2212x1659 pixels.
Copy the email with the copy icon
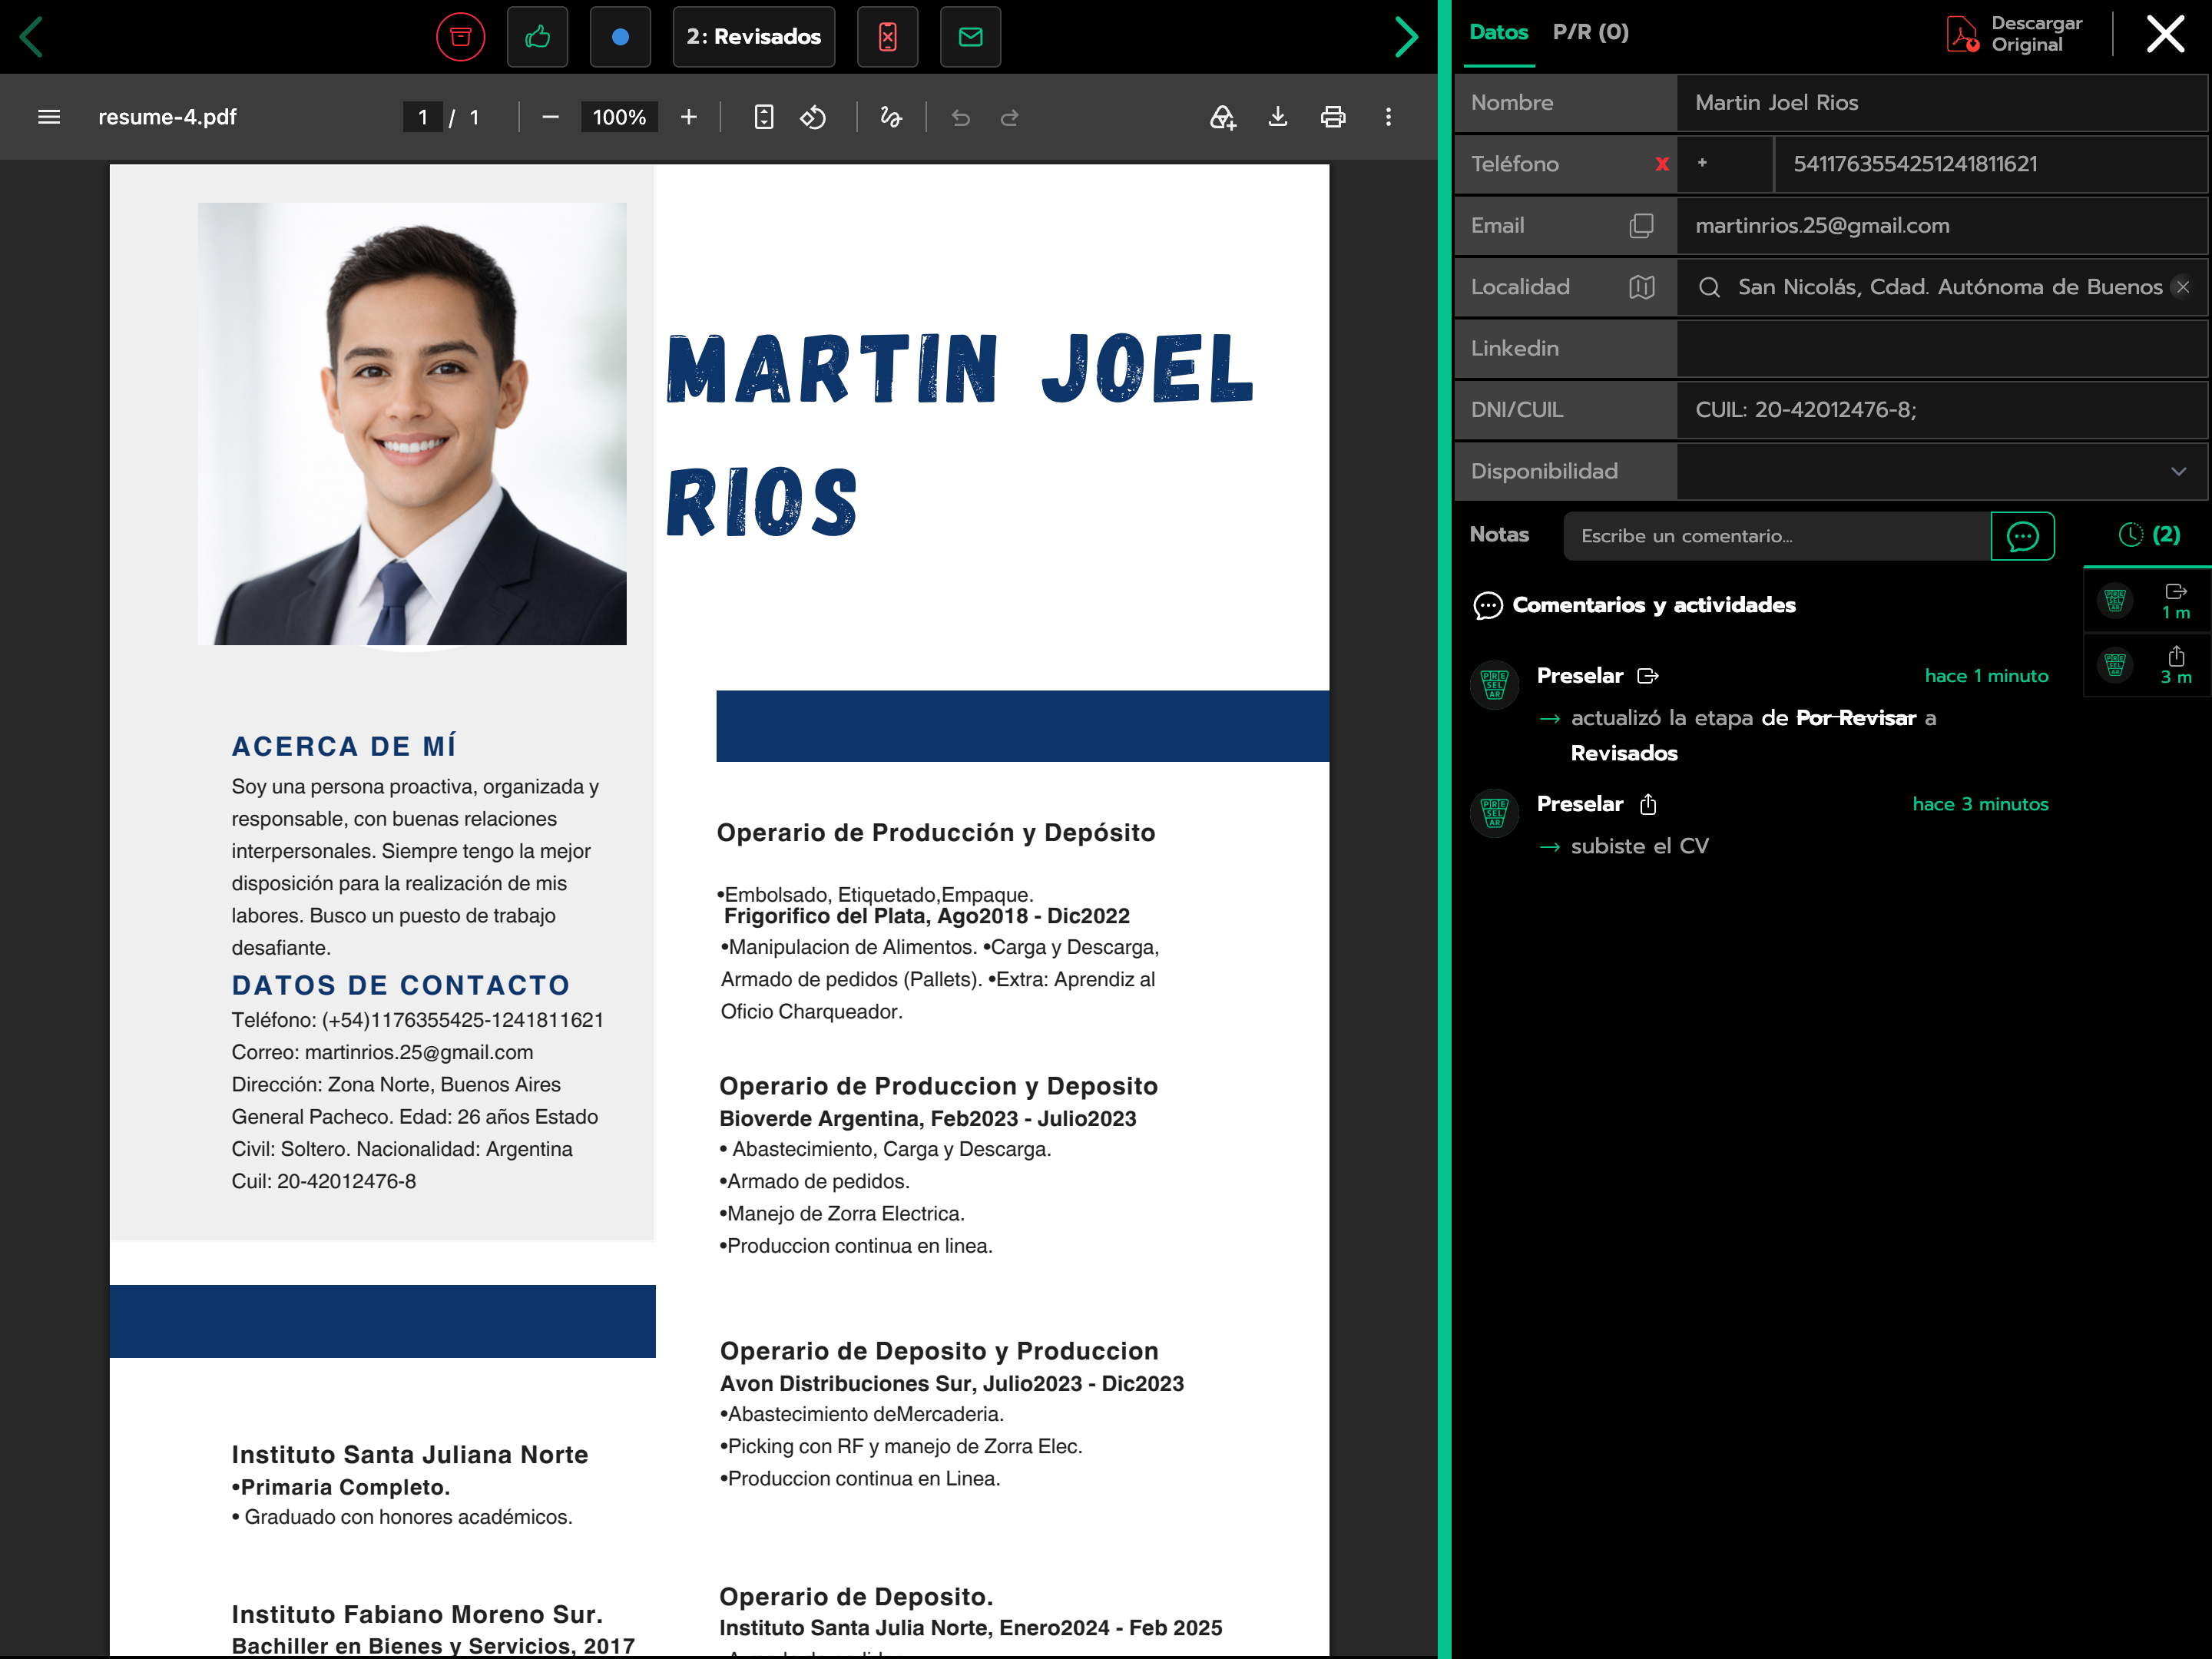(1641, 226)
